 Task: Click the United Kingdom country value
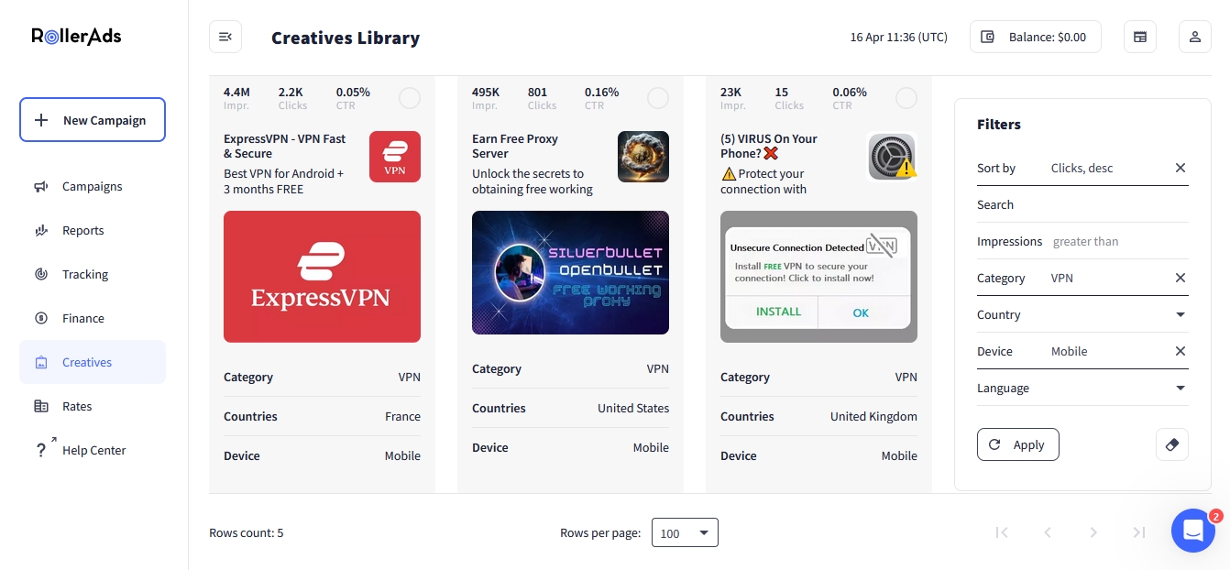coord(873,416)
